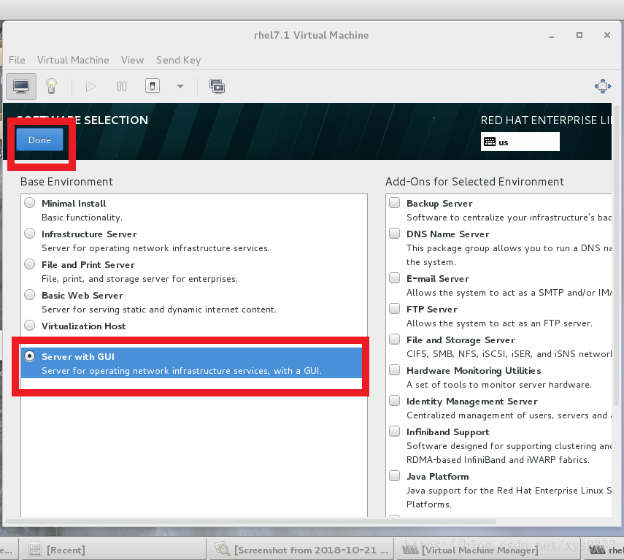
Task: Check File and Storage Server add-on
Action: point(394,340)
